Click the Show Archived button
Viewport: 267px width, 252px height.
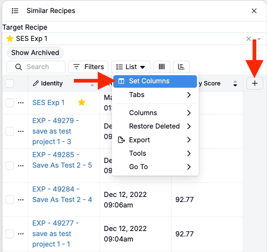point(35,53)
